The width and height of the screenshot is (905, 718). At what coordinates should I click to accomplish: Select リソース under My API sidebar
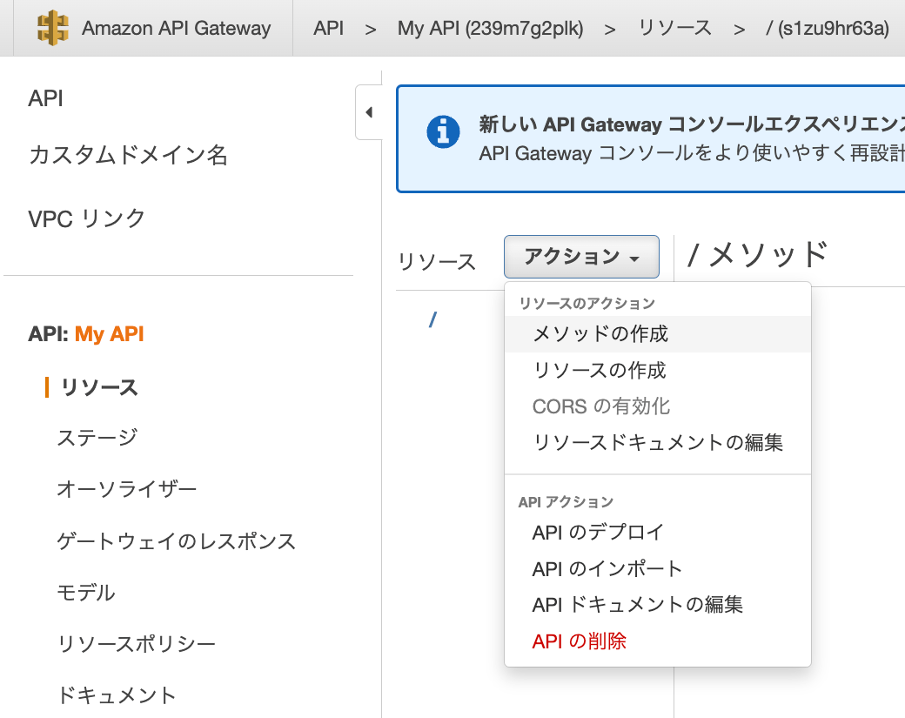[x=99, y=387]
